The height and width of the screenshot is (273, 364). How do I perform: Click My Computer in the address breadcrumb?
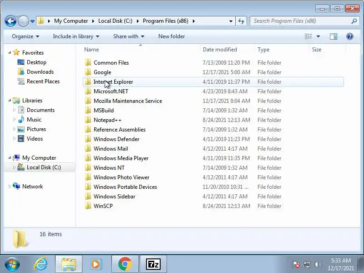coord(71,21)
